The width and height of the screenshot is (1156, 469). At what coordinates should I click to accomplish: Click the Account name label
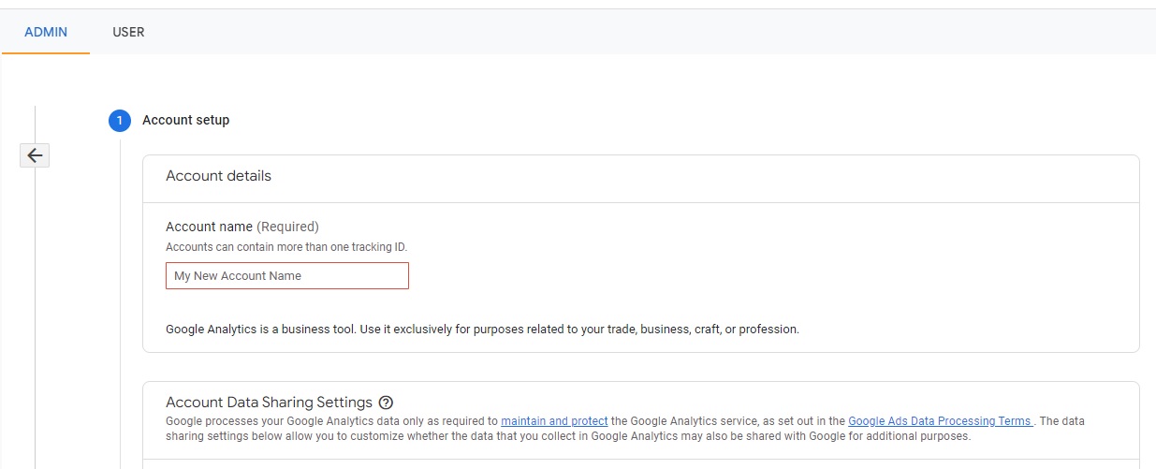click(209, 227)
